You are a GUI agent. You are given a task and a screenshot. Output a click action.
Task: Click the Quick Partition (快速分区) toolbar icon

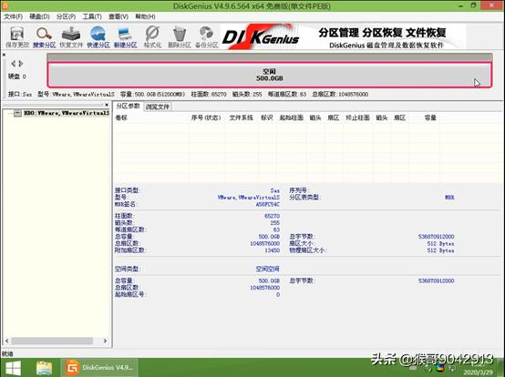click(98, 37)
